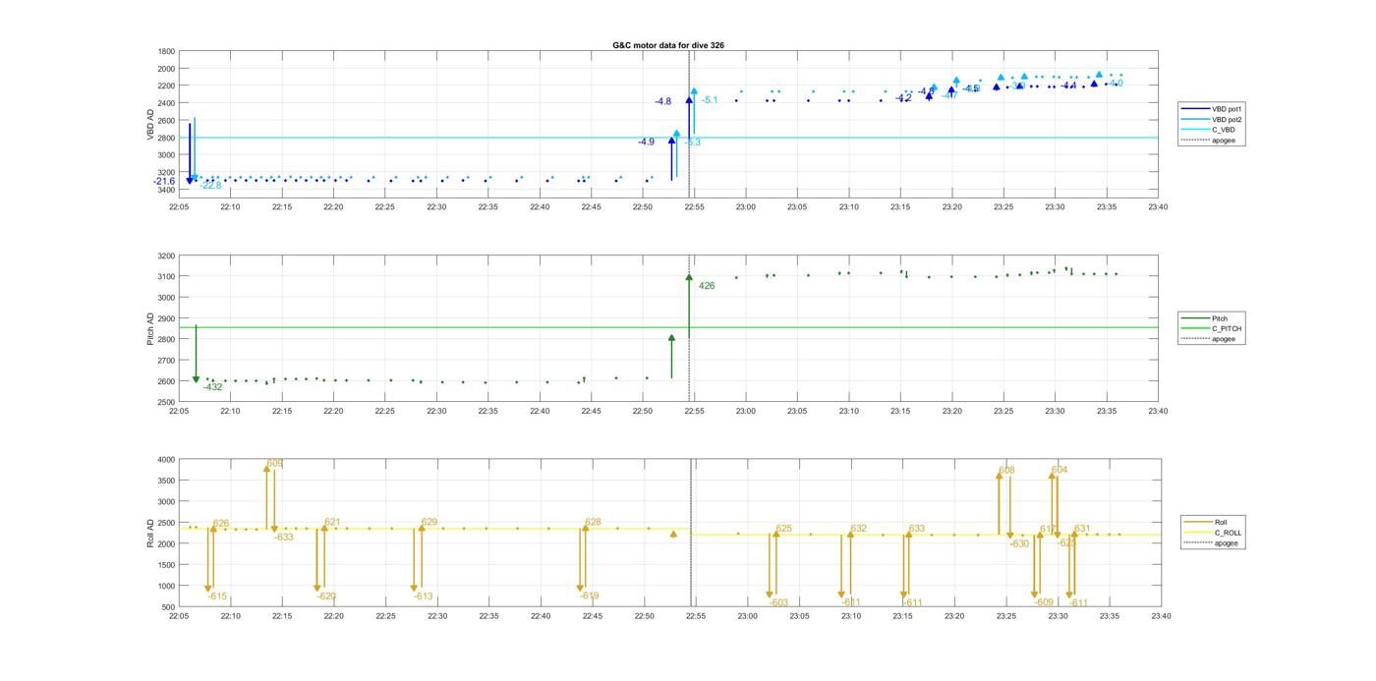The image size is (1376, 681).
Task: Click the '-603' roll data label
Action: click(x=778, y=603)
